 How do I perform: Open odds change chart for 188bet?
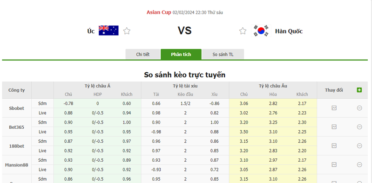[x=334, y=145]
